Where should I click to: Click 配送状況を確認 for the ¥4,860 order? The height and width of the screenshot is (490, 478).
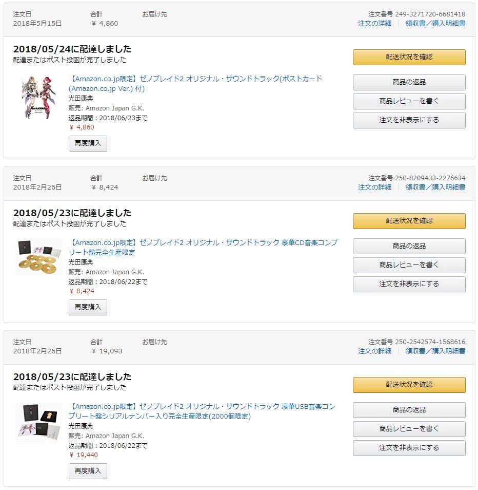(409, 57)
